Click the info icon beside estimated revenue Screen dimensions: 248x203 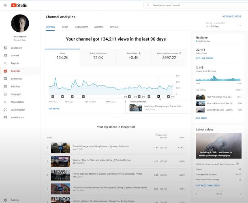click(180, 53)
